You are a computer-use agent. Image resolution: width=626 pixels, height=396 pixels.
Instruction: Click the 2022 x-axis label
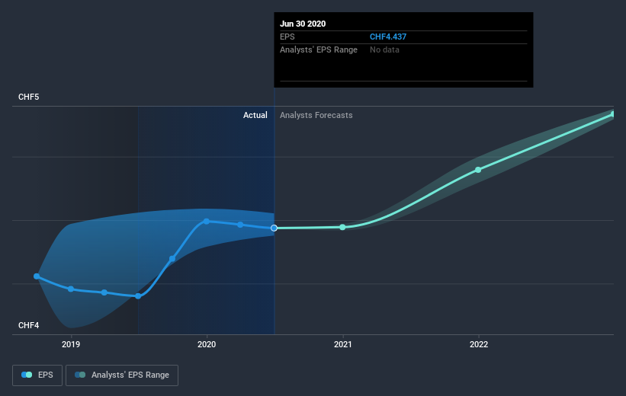(479, 344)
